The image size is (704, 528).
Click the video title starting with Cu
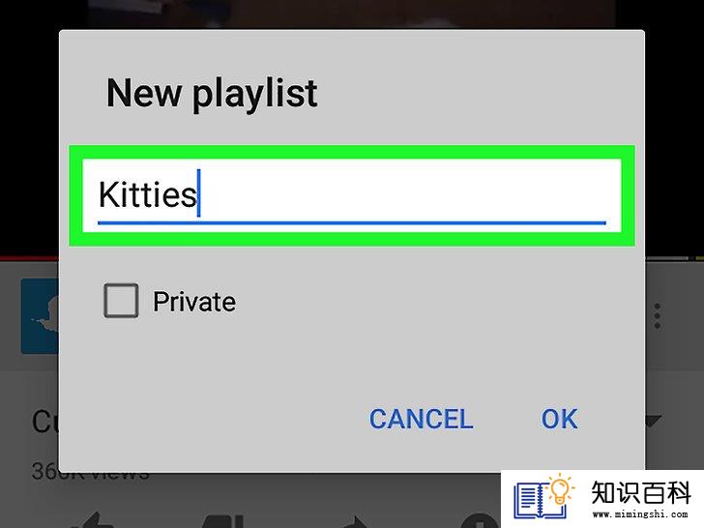[44, 422]
